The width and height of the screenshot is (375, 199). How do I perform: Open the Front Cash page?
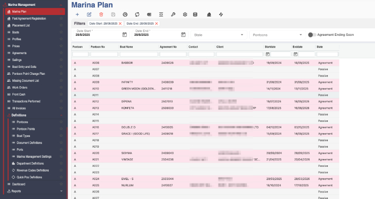coord(19,94)
